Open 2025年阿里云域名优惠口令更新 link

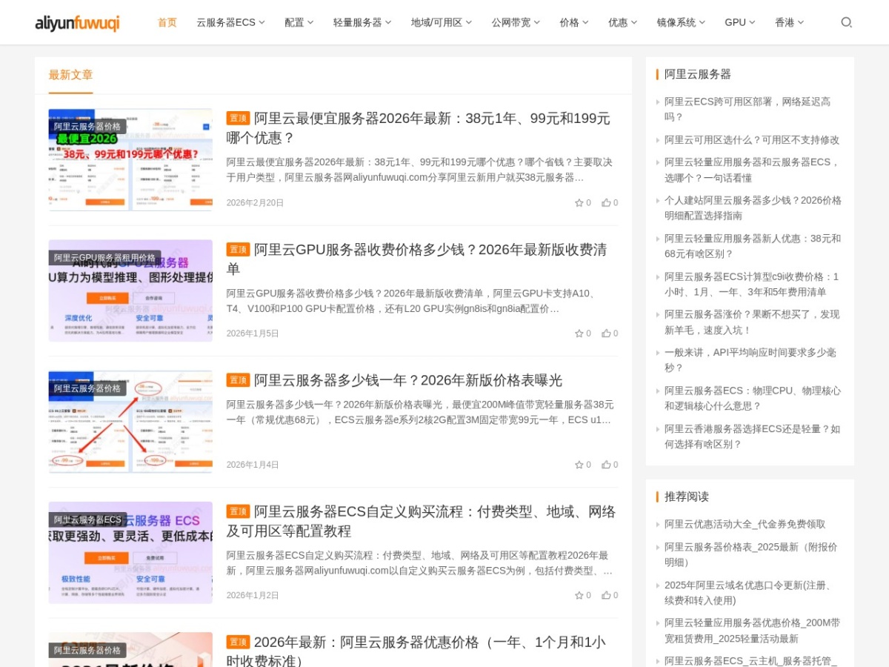click(748, 593)
